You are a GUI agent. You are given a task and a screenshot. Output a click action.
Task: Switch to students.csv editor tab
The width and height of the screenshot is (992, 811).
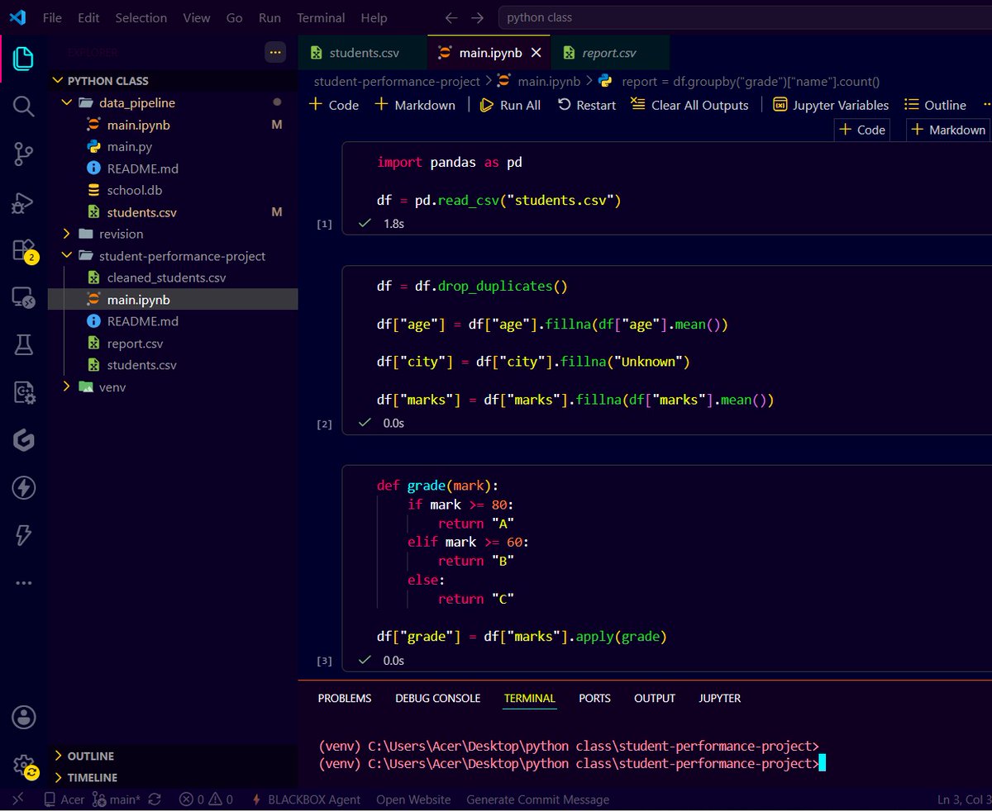point(363,53)
